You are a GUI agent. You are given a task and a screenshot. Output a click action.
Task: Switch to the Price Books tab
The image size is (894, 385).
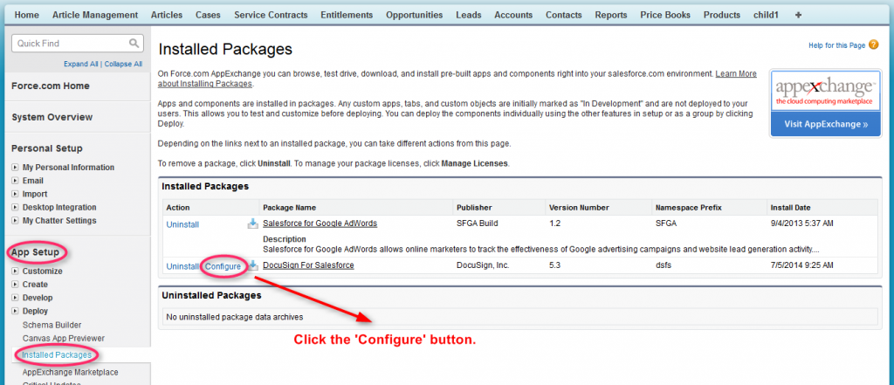(665, 16)
